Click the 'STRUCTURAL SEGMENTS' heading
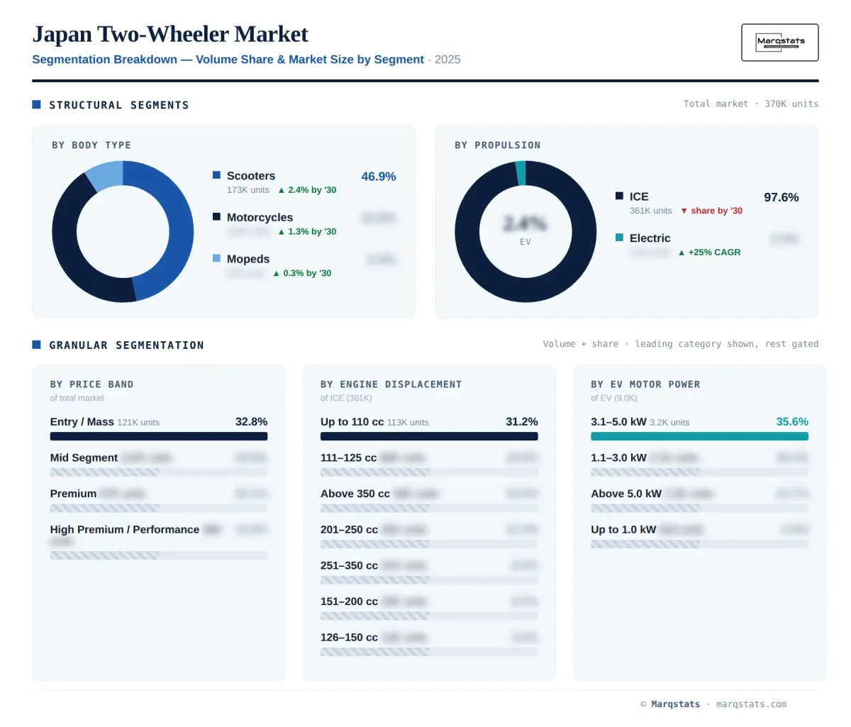Screen dimensions: 851x727 [119, 105]
